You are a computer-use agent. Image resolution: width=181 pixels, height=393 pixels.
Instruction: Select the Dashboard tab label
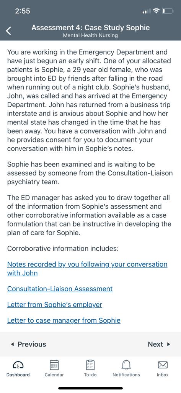pos(18,375)
